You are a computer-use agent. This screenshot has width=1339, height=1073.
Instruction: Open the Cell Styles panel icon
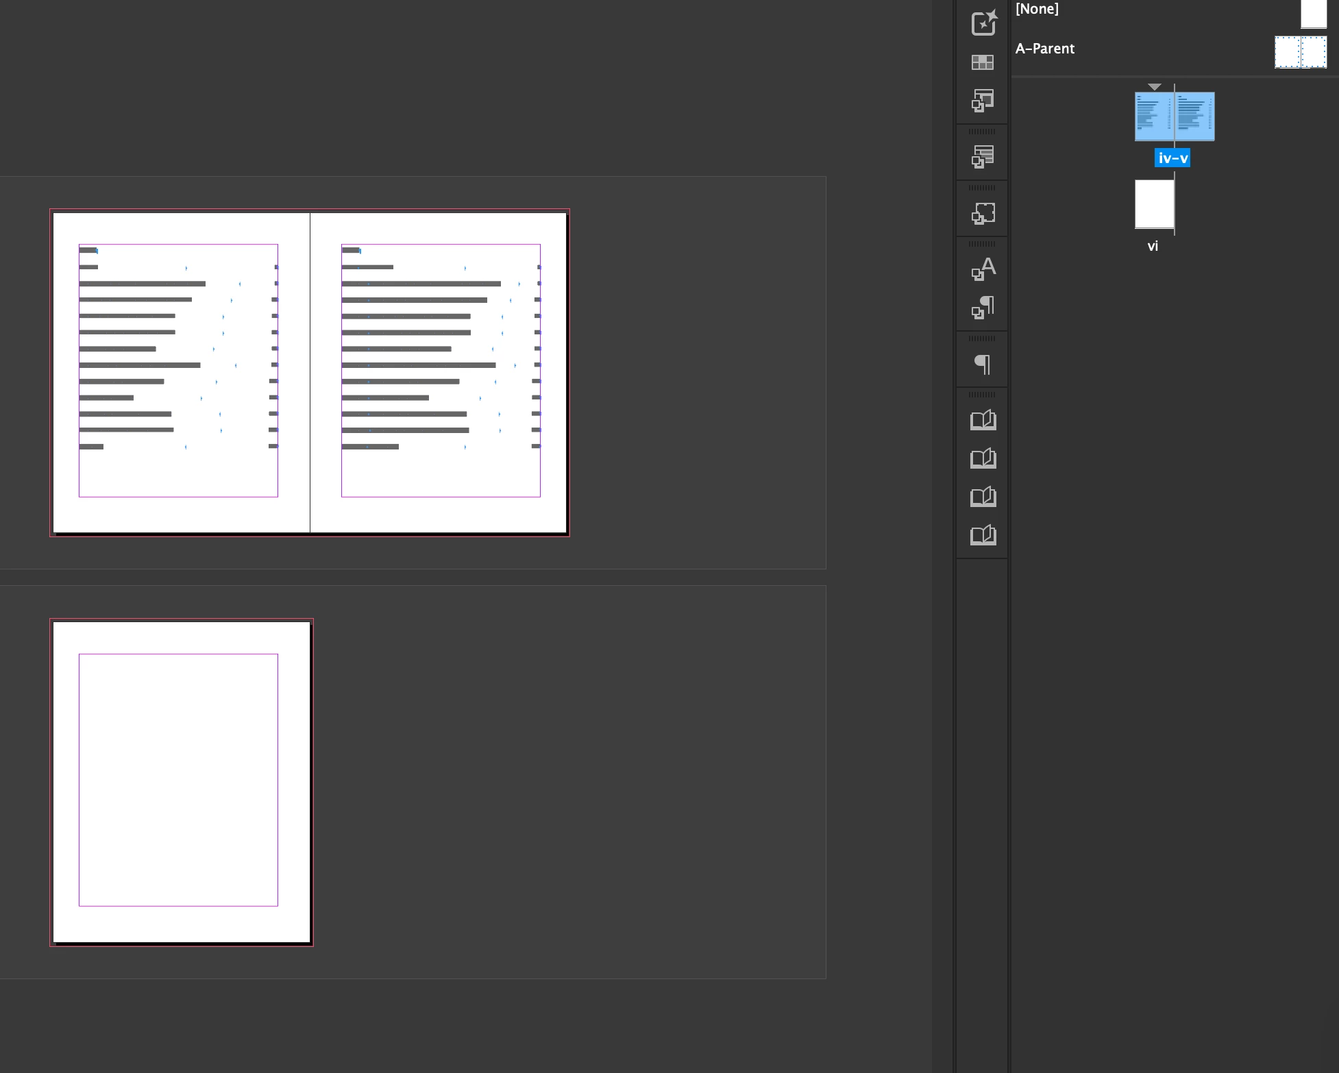(x=983, y=101)
